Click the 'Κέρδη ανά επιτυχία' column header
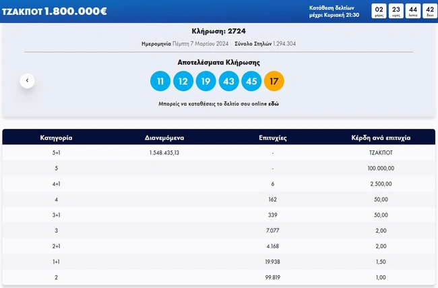Viewport: 438px width, 288px height. [381, 138]
